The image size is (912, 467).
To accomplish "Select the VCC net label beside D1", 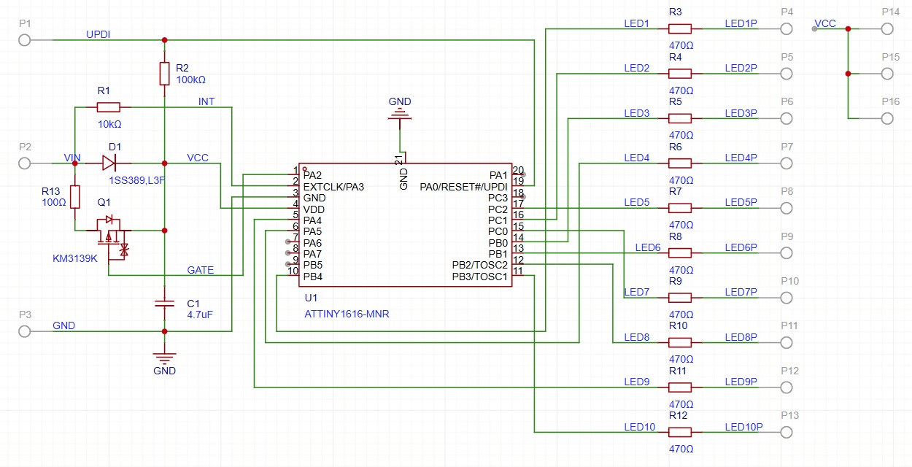I will (198, 158).
